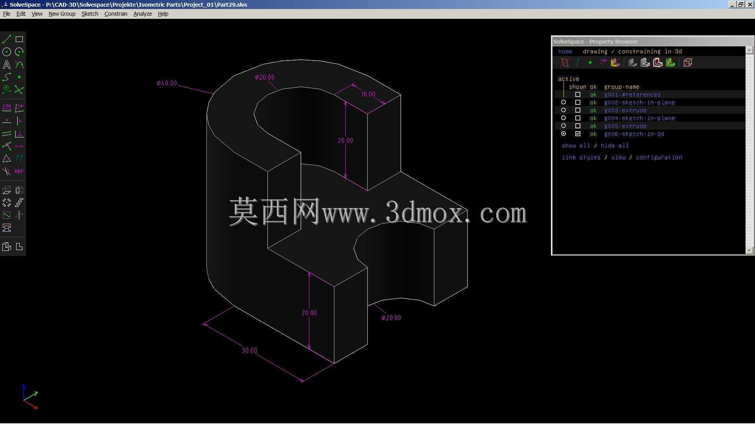Screen dimensions: 755x424
Task: Toggle normals visibility in Property Browser
Action: coord(578,63)
